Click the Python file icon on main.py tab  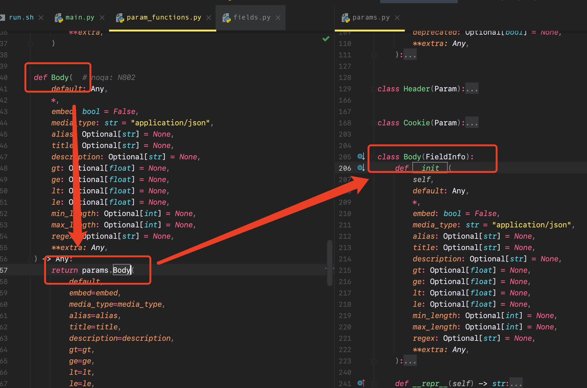click(x=59, y=18)
